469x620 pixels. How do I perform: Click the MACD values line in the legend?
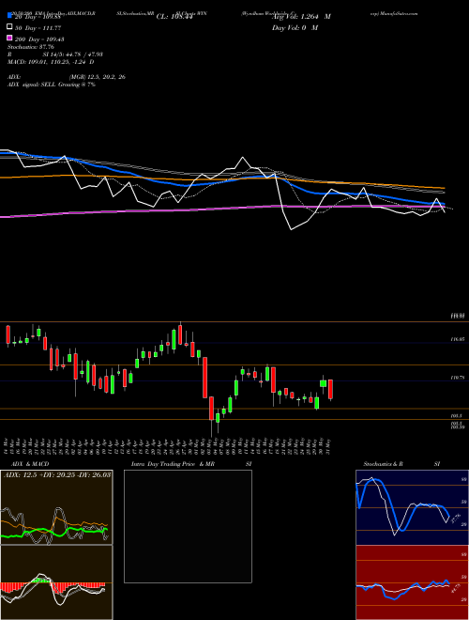(x=51, y=62)
